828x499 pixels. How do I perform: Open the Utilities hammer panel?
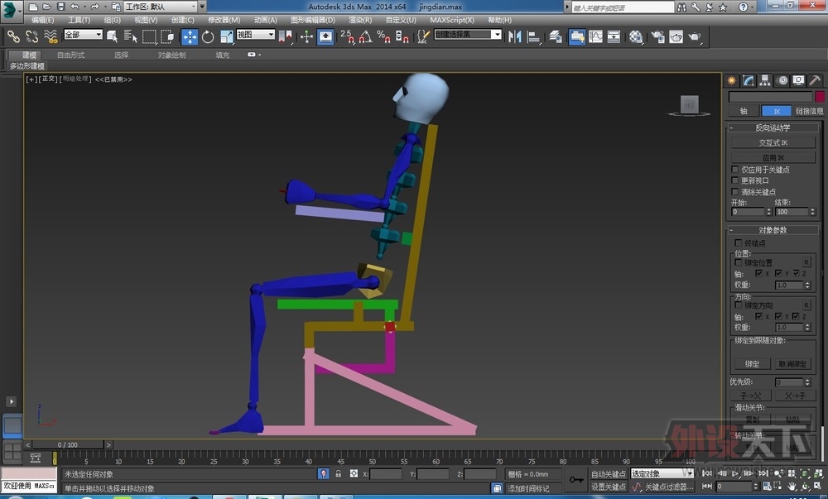(815, 80)
